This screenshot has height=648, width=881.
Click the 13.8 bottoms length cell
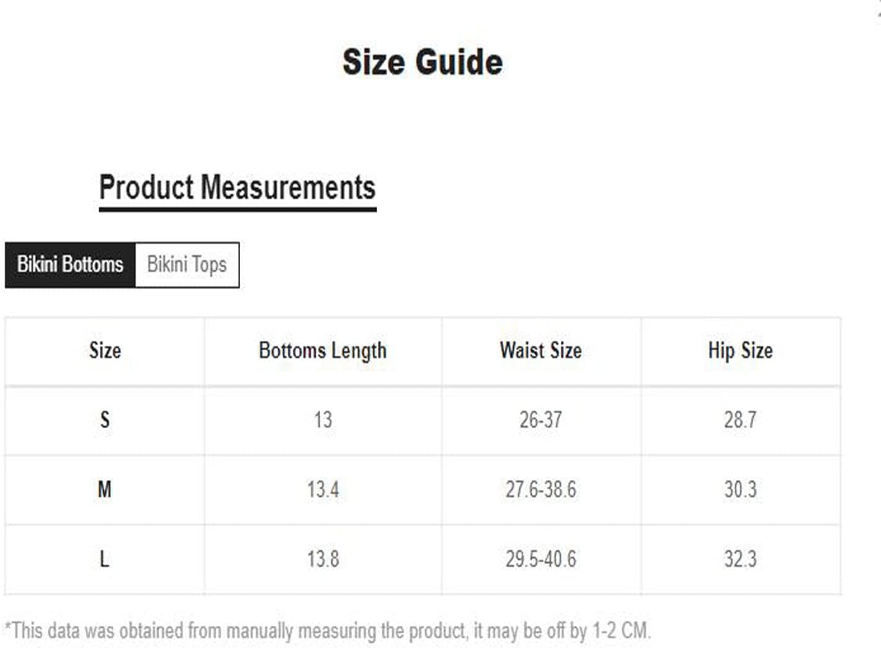(323, 559)
